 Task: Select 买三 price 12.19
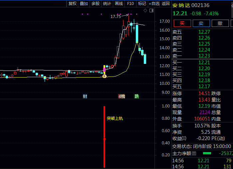204,75
